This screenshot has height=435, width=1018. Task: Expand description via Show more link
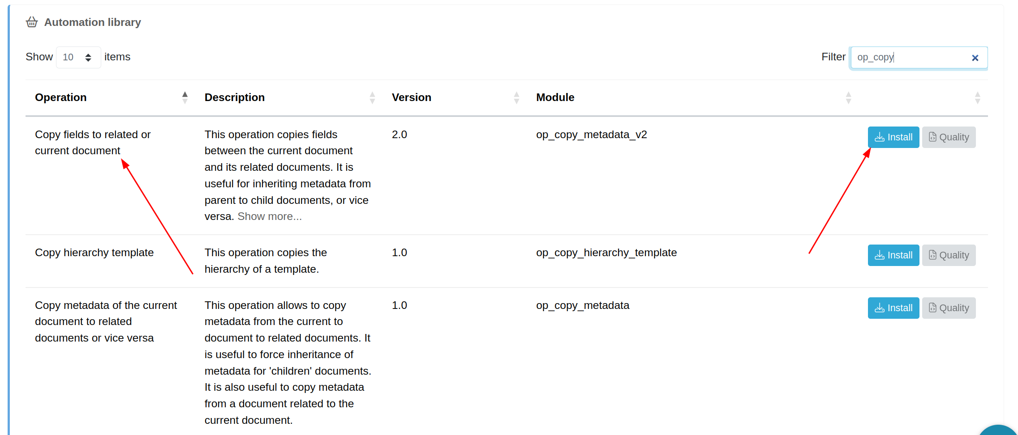coord(270,216)
